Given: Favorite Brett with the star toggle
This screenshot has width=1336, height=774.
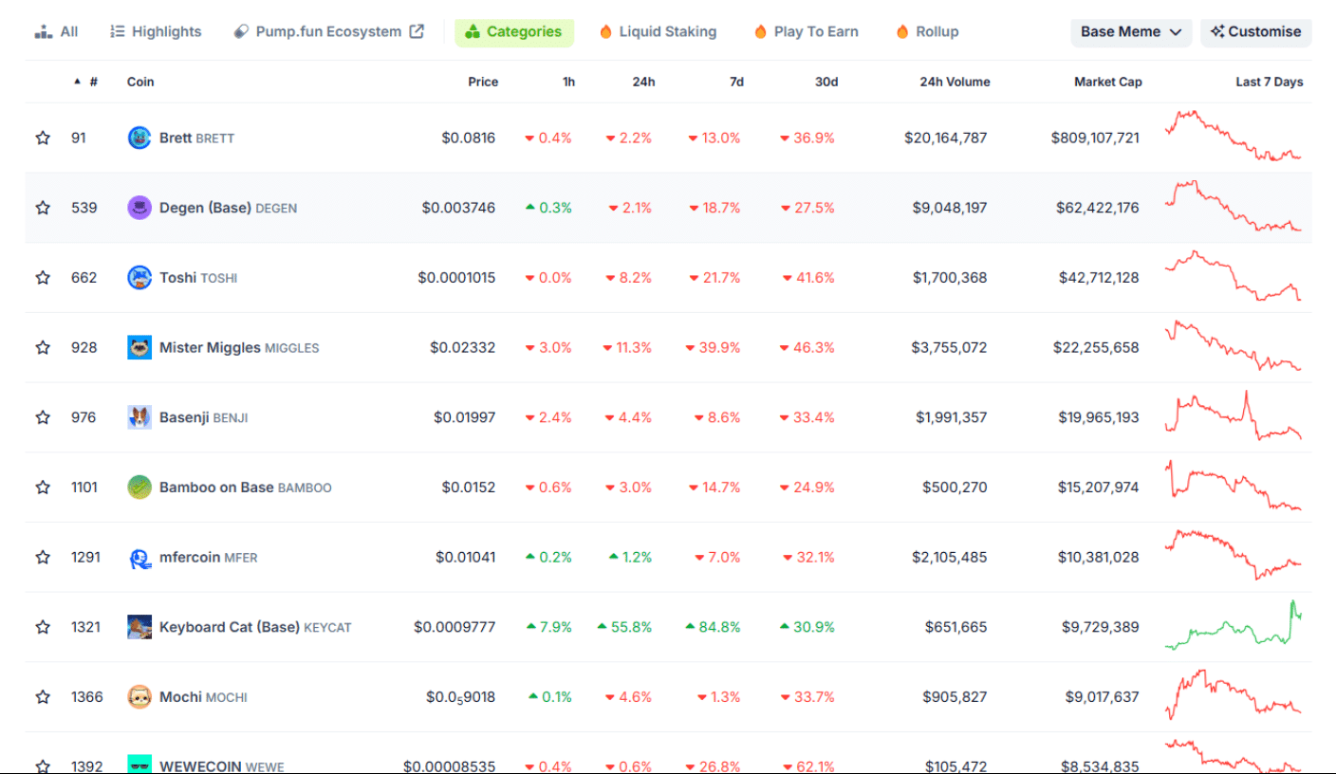Looking at the screenshot, I should coord(43,138).
